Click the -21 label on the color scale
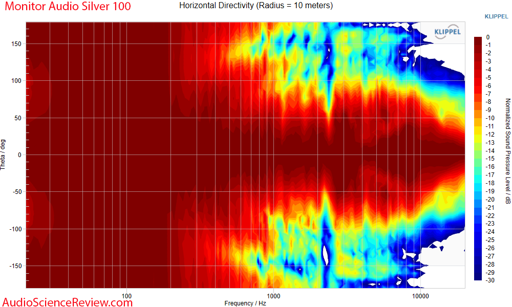Image resolution: width=512 pixels, height=307 pixels. tap(489, 208)
